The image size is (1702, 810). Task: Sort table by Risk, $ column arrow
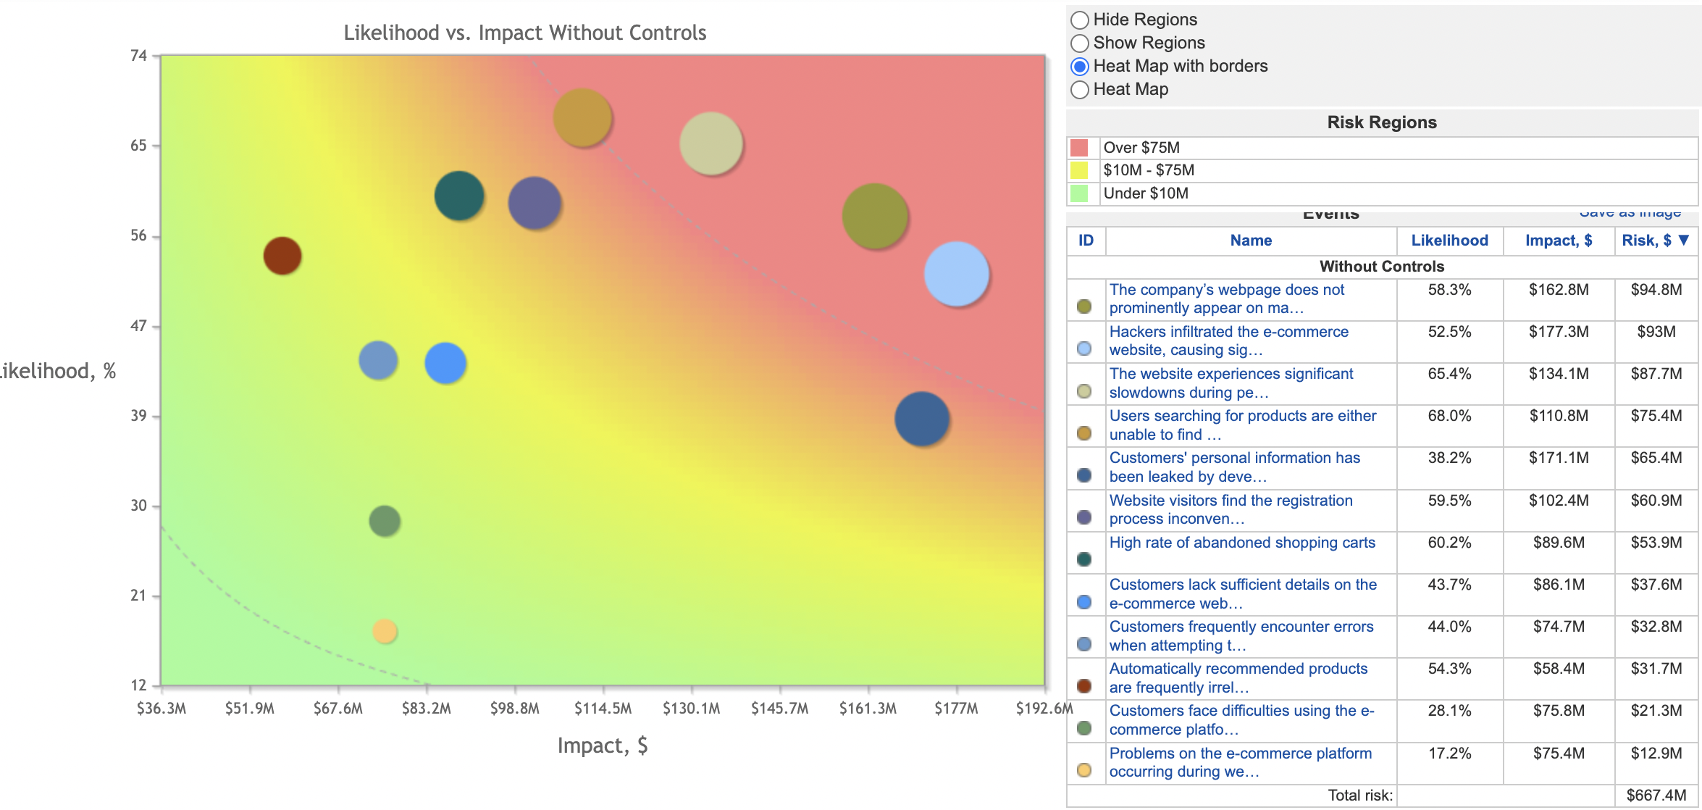(x=1684, y=241)
